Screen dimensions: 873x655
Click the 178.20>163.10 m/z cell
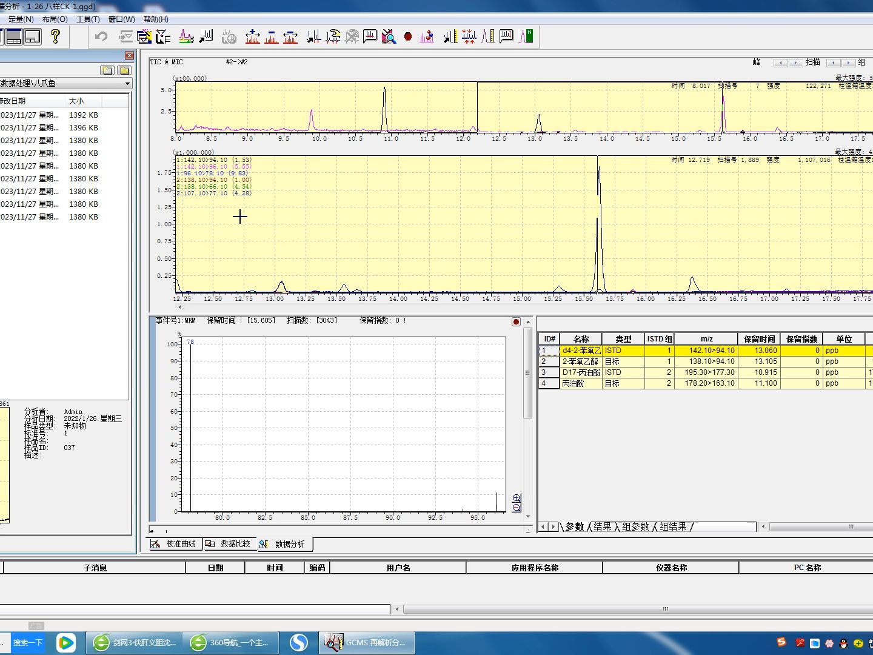pos(706,383)
